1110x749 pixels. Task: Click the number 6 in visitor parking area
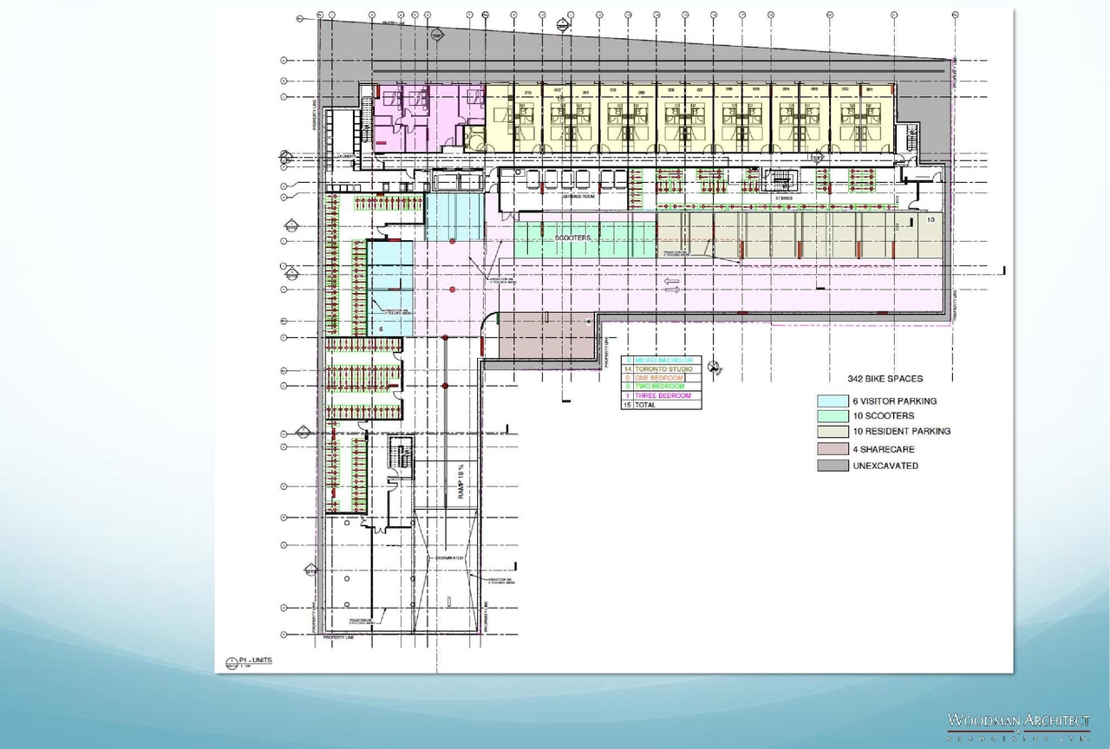(382, 329)
